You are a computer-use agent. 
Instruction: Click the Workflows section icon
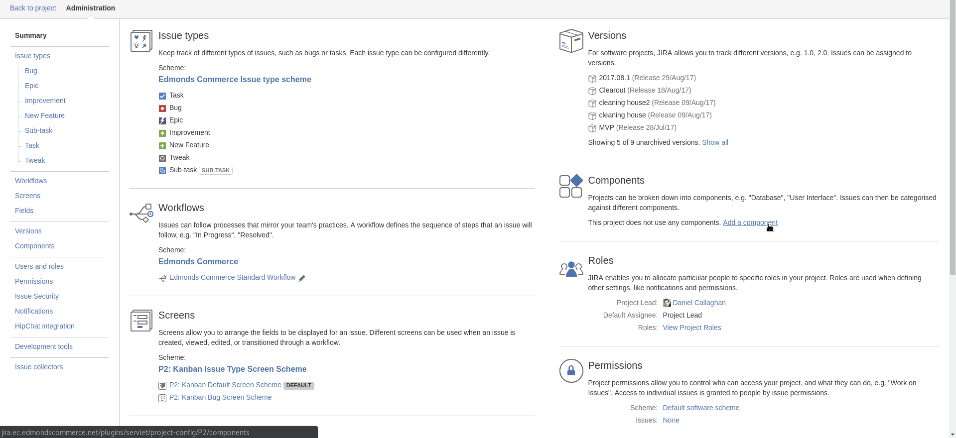coord(141,213)
